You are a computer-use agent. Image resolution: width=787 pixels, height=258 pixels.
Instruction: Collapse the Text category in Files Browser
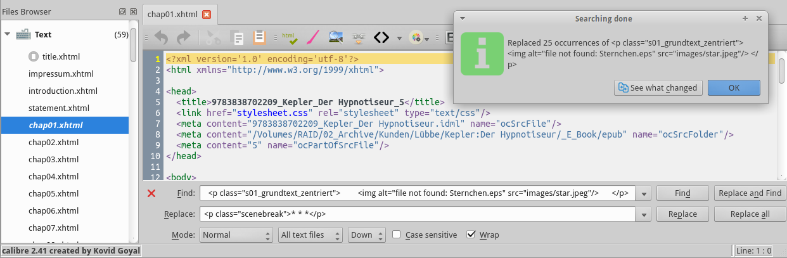(x=7, y=34)
